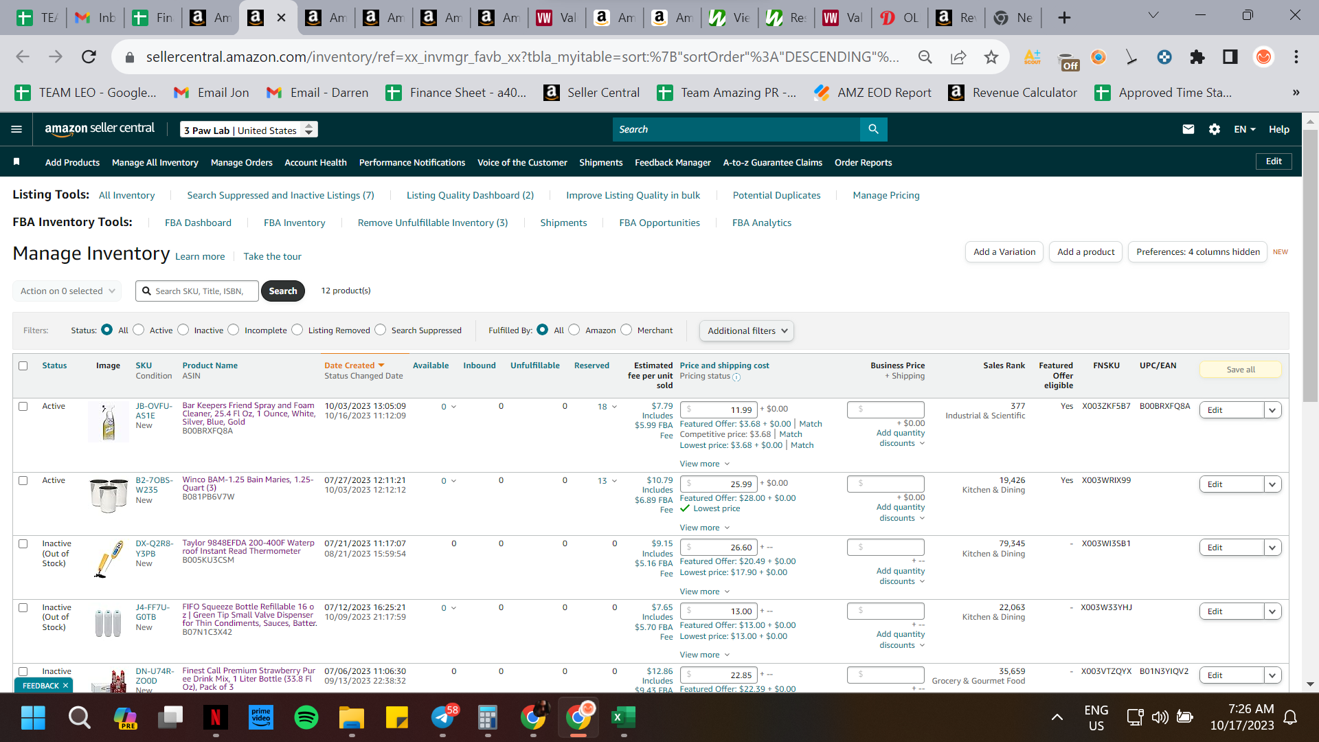
Task: Open Netflix from the taskbar
Action: [x=215, y=718]
